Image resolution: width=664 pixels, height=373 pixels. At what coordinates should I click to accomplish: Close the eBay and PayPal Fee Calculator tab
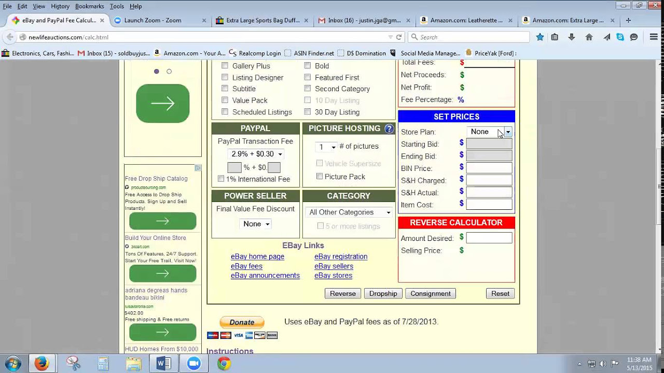(102, 20)
